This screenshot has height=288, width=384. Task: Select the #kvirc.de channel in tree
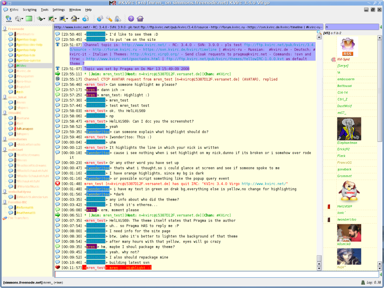tap(24, 71)
